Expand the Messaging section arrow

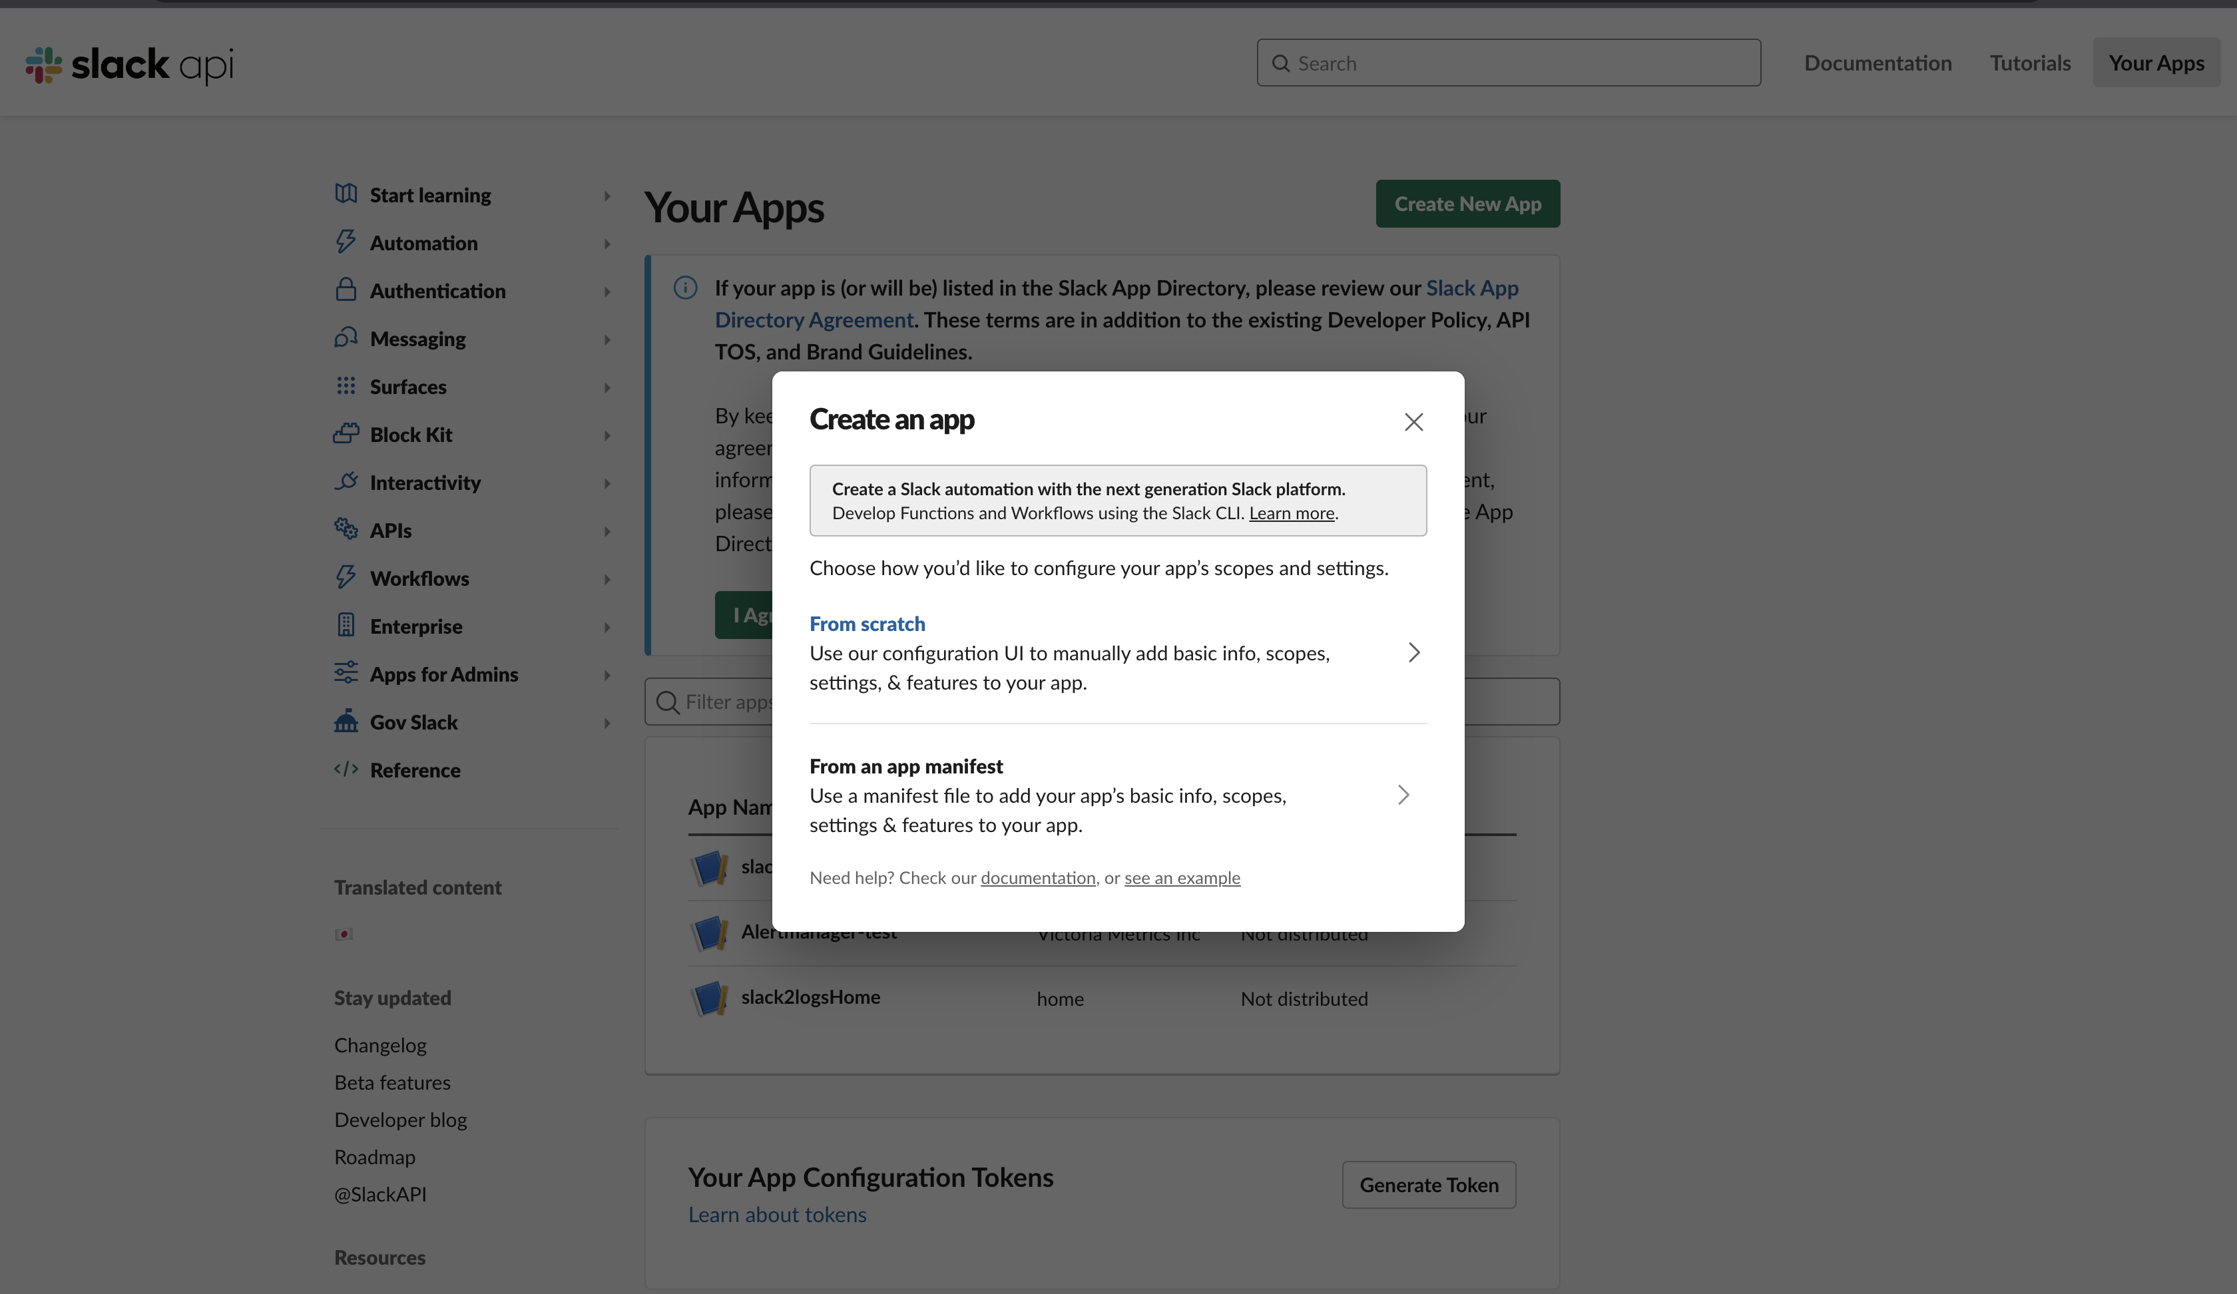607,339
